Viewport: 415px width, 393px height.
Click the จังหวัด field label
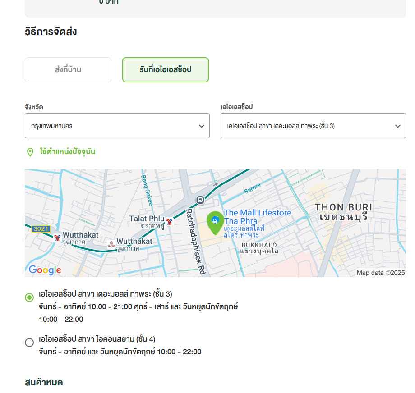click(x=34, y=107)
